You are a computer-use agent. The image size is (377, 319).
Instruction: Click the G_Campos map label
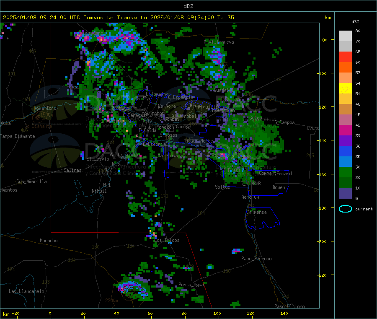(285, 122)
